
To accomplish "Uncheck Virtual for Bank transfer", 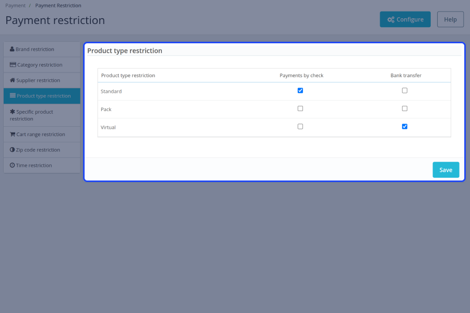I will (404, 126).
